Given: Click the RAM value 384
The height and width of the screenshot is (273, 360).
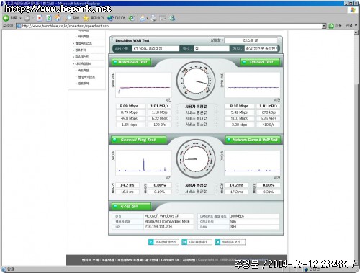Looking at the screenshot, I should (x=233, y=226).
